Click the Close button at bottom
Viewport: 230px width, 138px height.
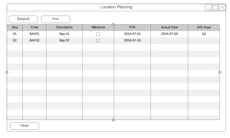pyautogui.click(x=24, y=126)
